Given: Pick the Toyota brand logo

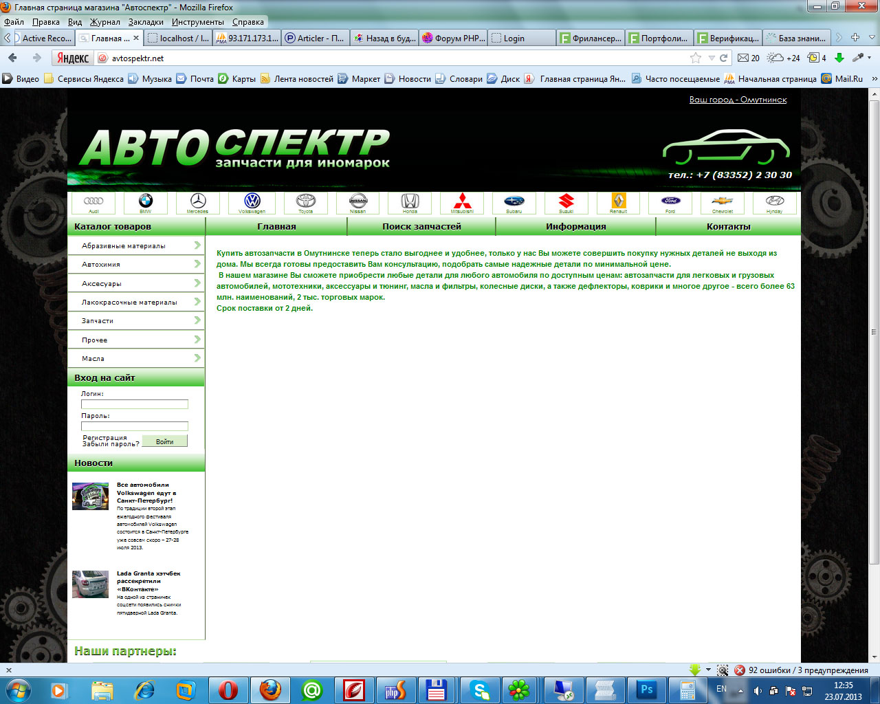Looking at the screenshot, I should 306,203.
